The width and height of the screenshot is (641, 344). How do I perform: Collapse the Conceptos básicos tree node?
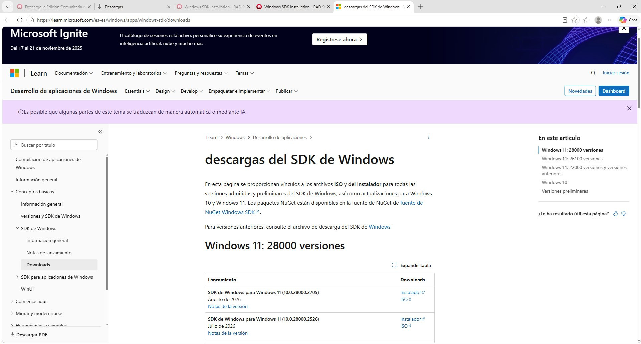point(12,192)
